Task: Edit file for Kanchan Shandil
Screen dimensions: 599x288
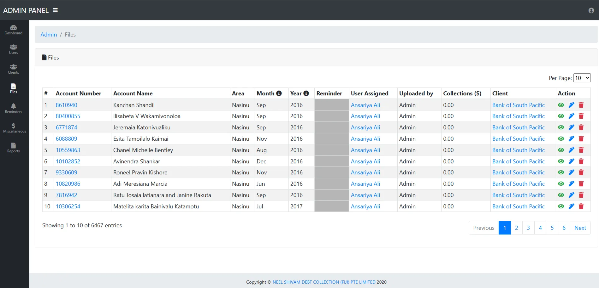Action: [x=571, y=105]
